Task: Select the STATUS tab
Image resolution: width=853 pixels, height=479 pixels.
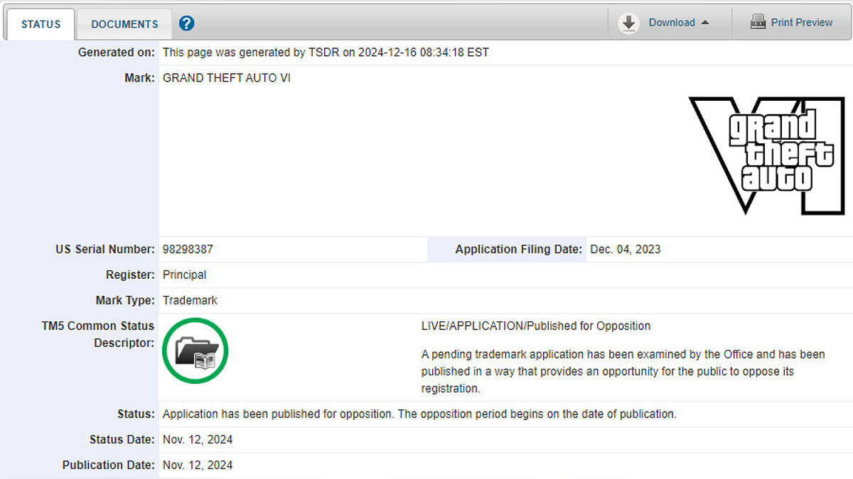Action: tap(41, 24)
